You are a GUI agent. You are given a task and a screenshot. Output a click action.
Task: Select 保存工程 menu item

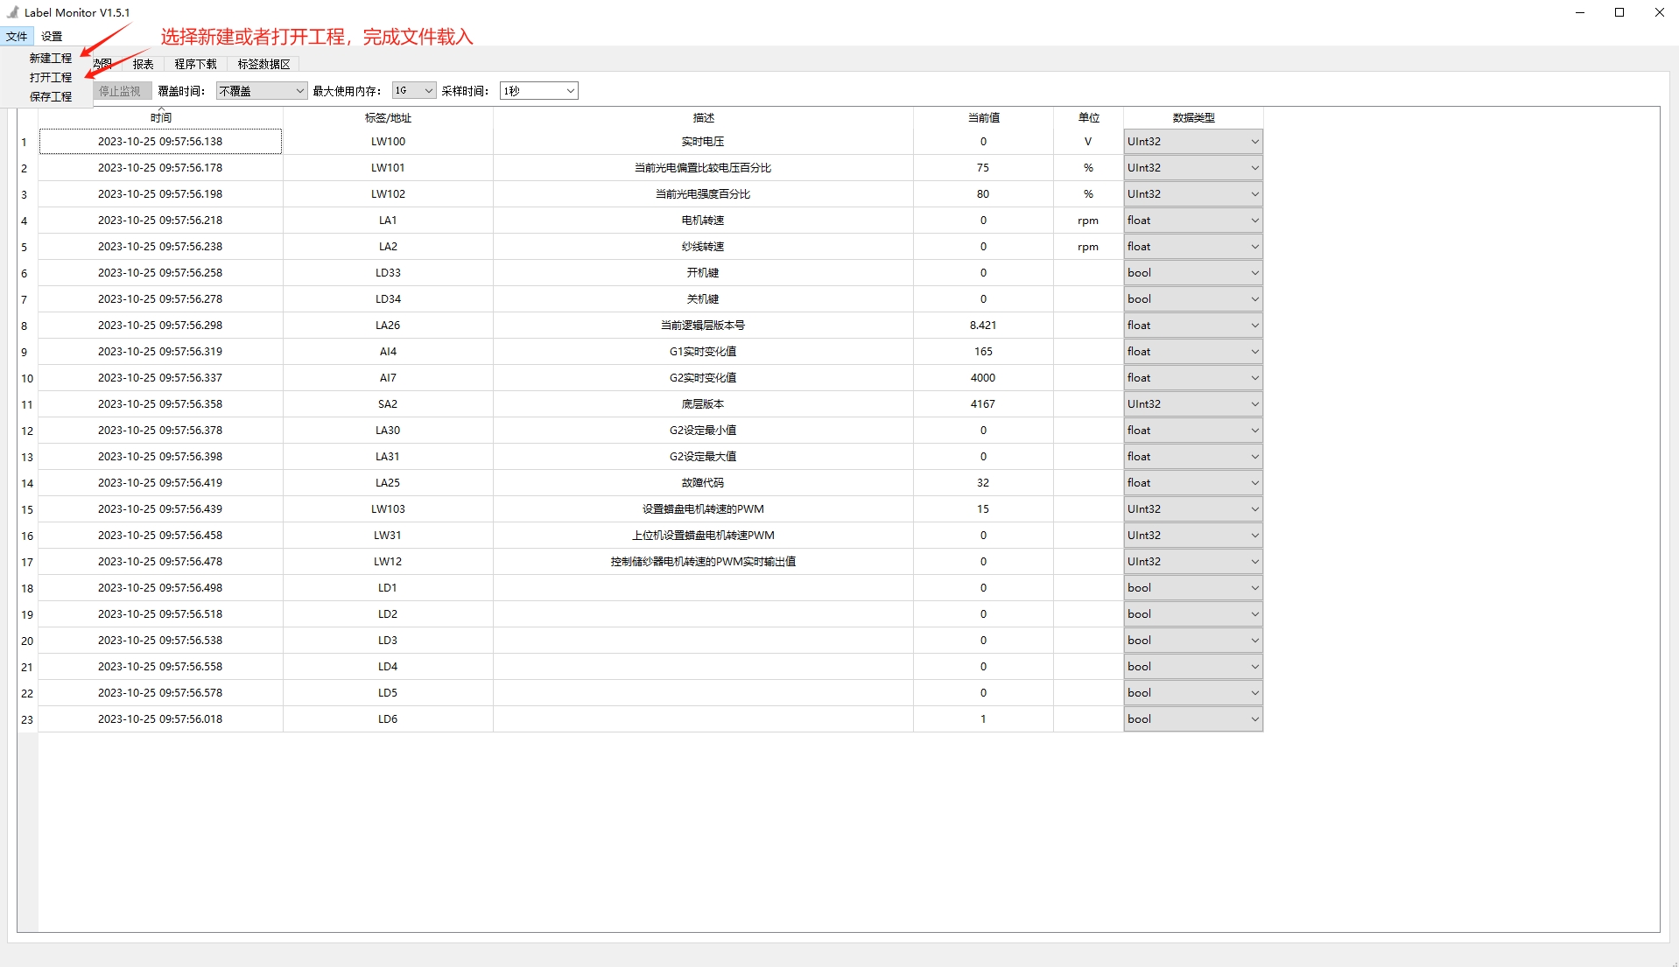pyautogui.click(x=51, y=96)
